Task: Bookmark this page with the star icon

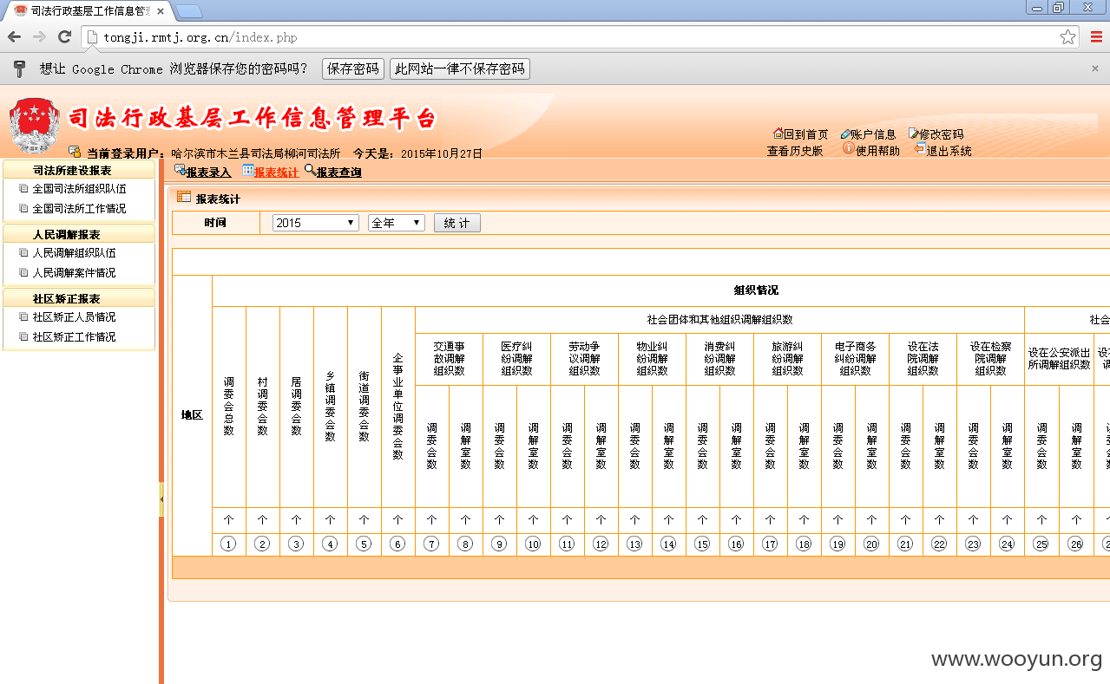Action: coord(1067,37)
